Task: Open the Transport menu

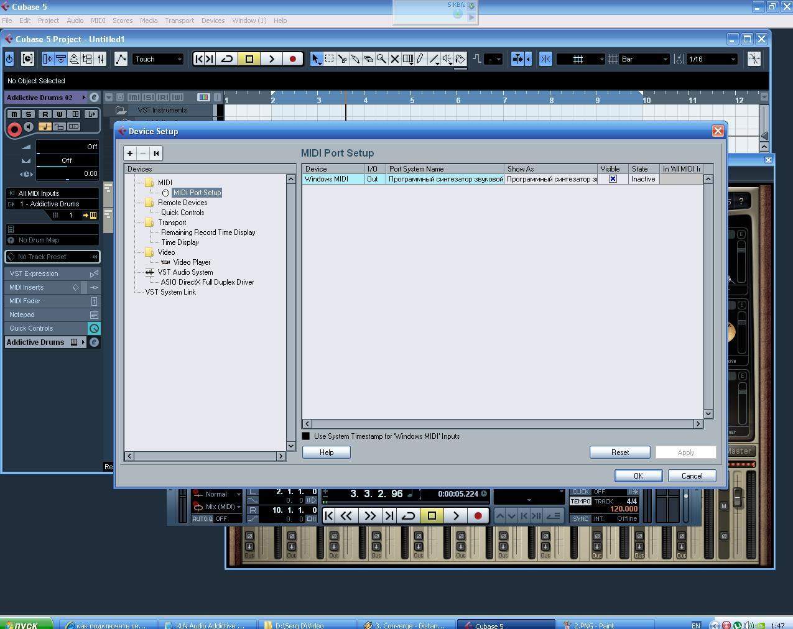Action: click(x=179, y=21)
